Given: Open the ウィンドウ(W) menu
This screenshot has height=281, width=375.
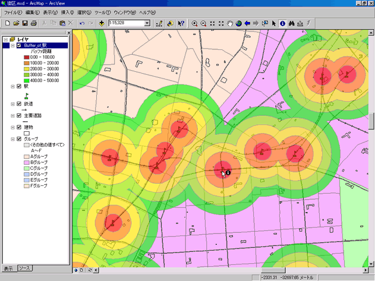Looking at the screenshot, I should [x=125, y=12].
